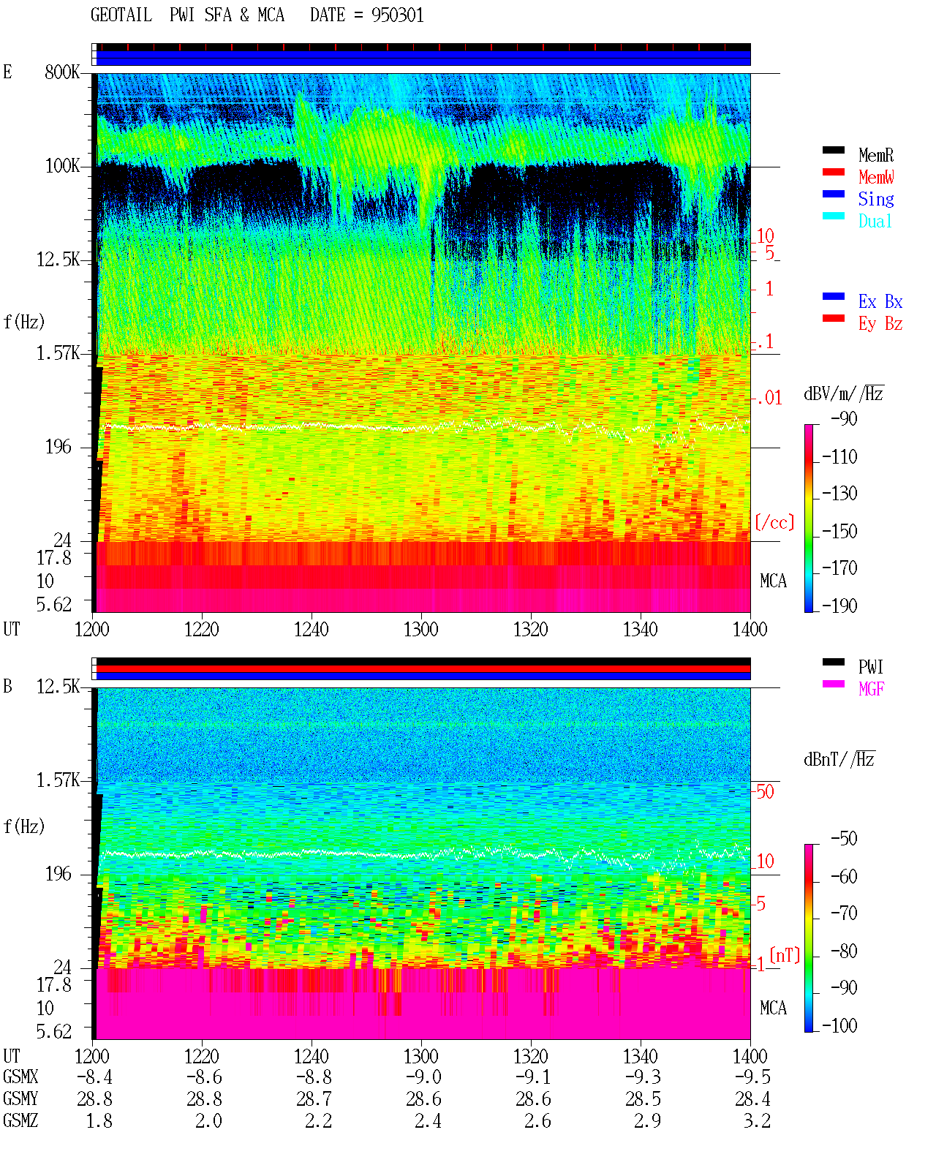This screenshot has width=936, height=1165.
Task: Click the PWI legend label
Action: pos(871,667)
